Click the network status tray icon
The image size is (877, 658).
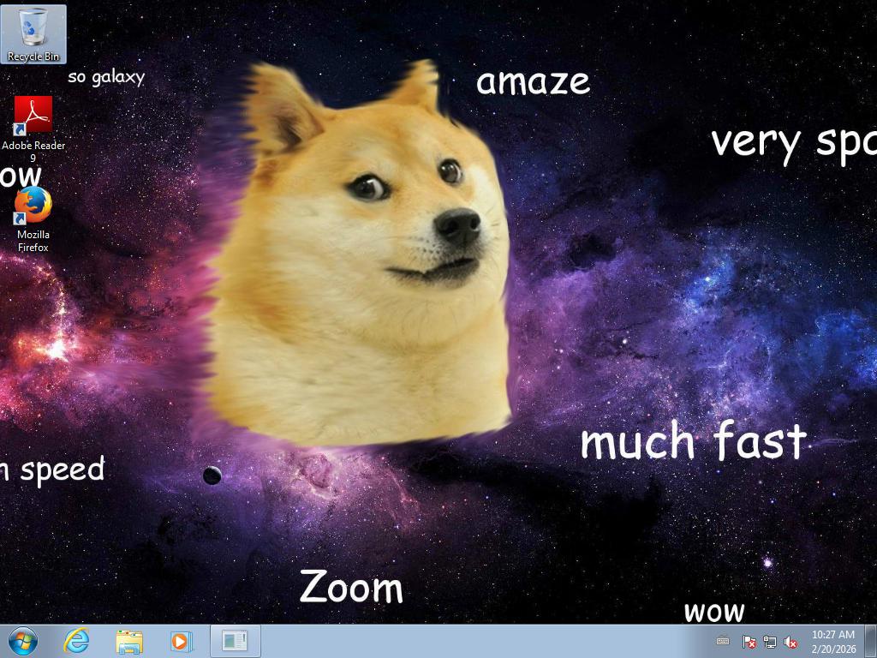(x=770, y=642)
